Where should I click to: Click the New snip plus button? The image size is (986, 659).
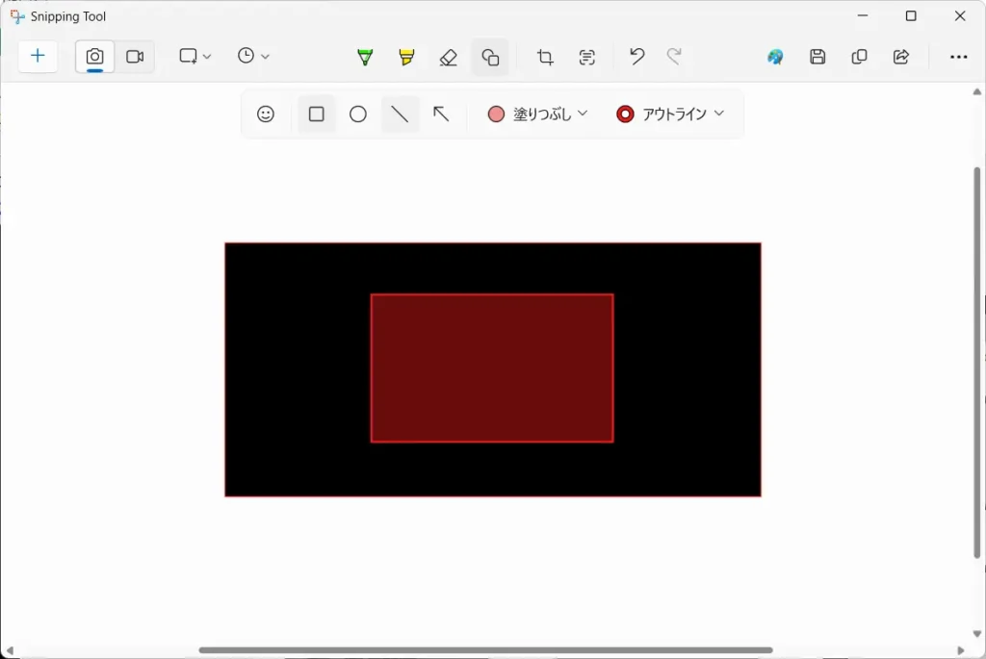point(39,57)
